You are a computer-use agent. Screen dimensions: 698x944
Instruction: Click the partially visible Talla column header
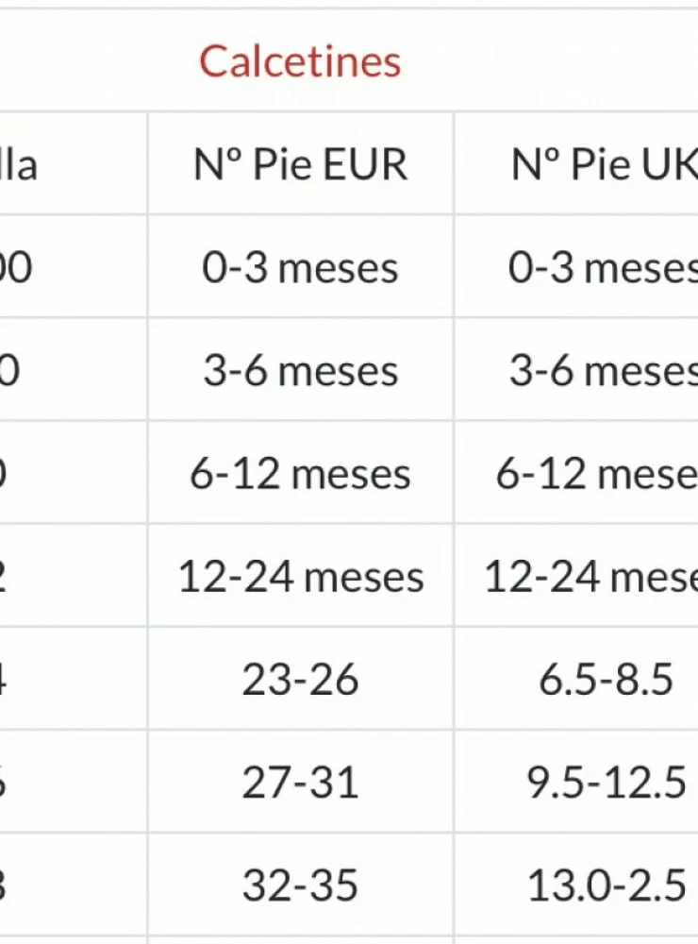pyautogui.click(x=21, y=165)
